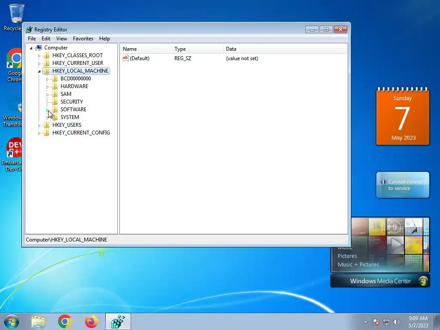The width and height of the screenshot is (440, 330).
Task: Click the Computer root node icon
Action: tap(39, 48)
